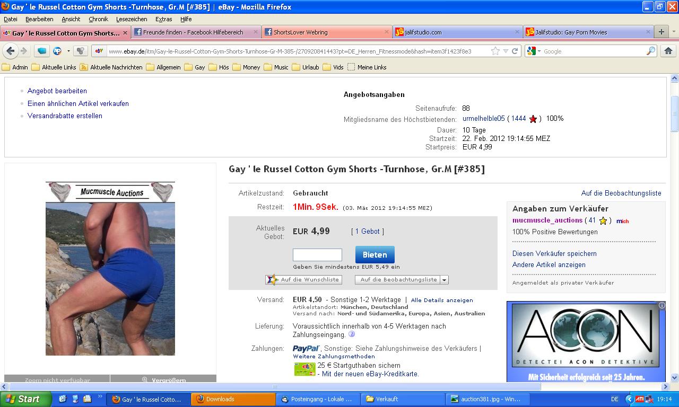The width and height of the screenshot is (679, 407).
Task: Click the Home icon in the toolbar
Action: (x=668, y=51)
